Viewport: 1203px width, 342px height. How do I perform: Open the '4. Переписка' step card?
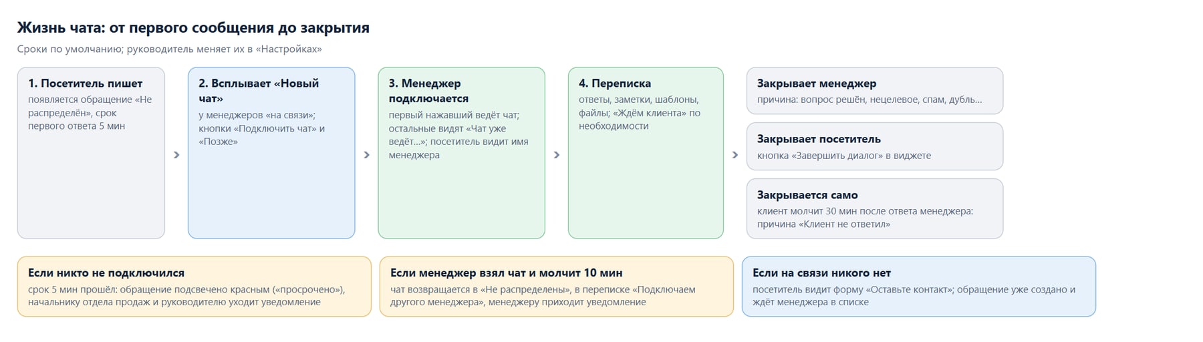(x=646, y=153)
